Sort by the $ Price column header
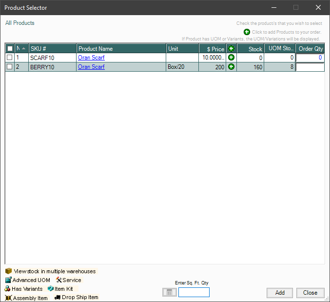Screen dimensions: 330x302 (213, 49)
